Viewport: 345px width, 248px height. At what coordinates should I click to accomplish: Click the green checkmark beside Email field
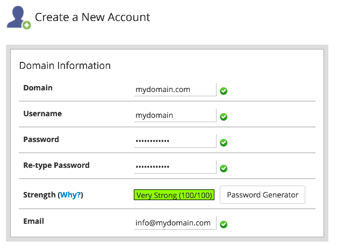pyautogui.click(x=224, y=224)
